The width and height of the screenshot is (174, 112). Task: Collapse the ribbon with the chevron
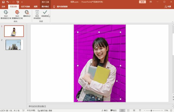pos(173,22)
